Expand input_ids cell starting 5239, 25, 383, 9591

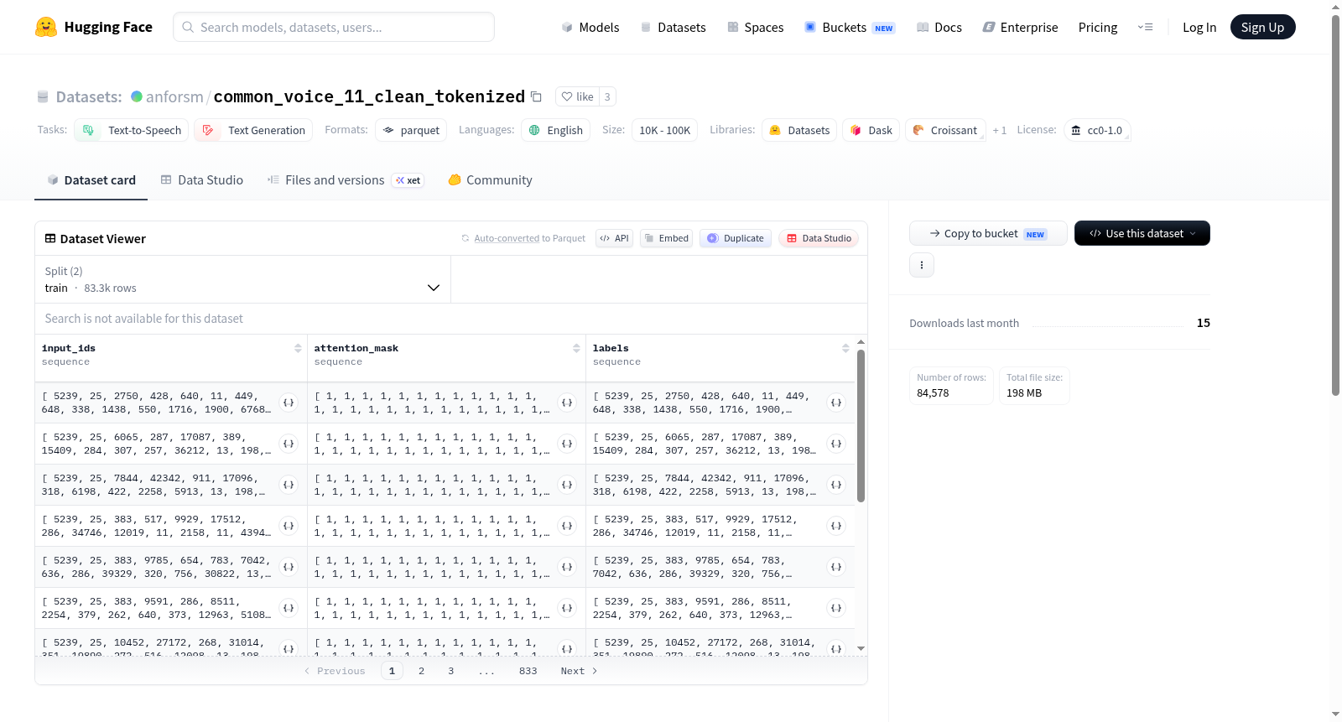point(289,608)
